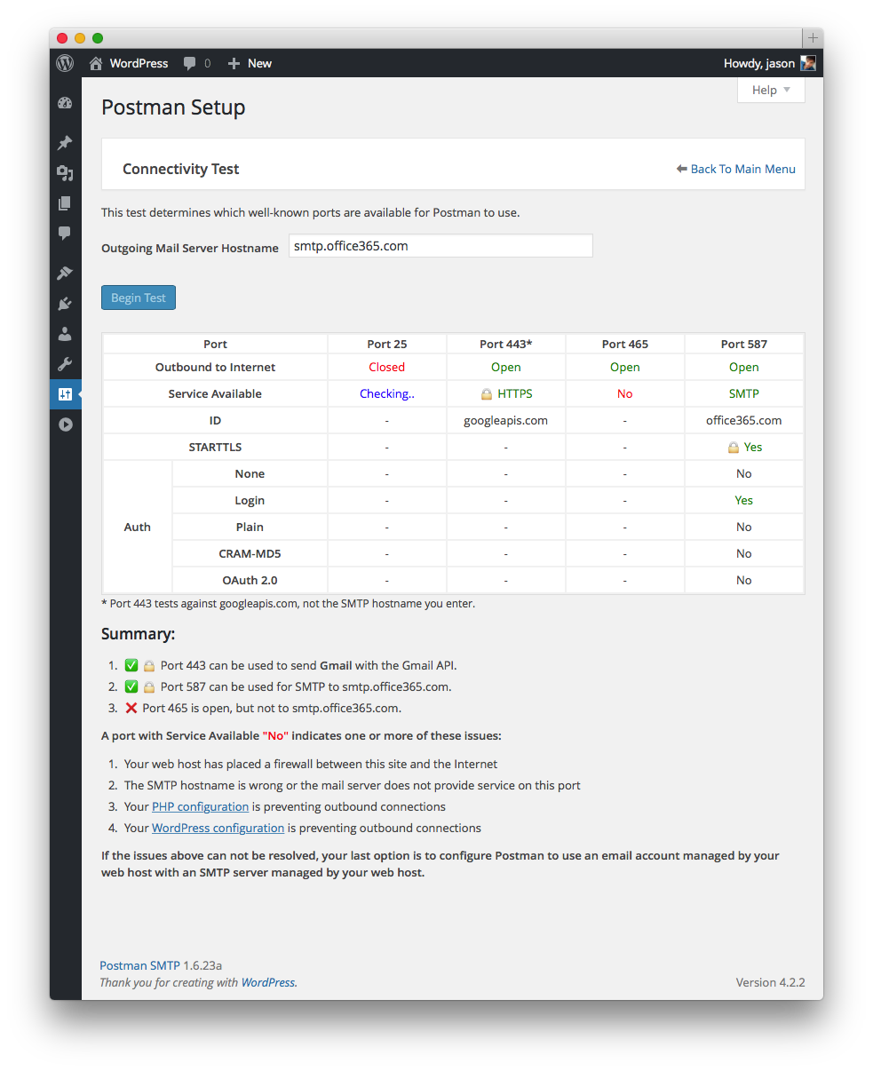Image resolution: width=873 pixels, height=1071 pixels.
Task: Click the 'Auth' group label
Action: pyautogui.click(x=138, y=527)
